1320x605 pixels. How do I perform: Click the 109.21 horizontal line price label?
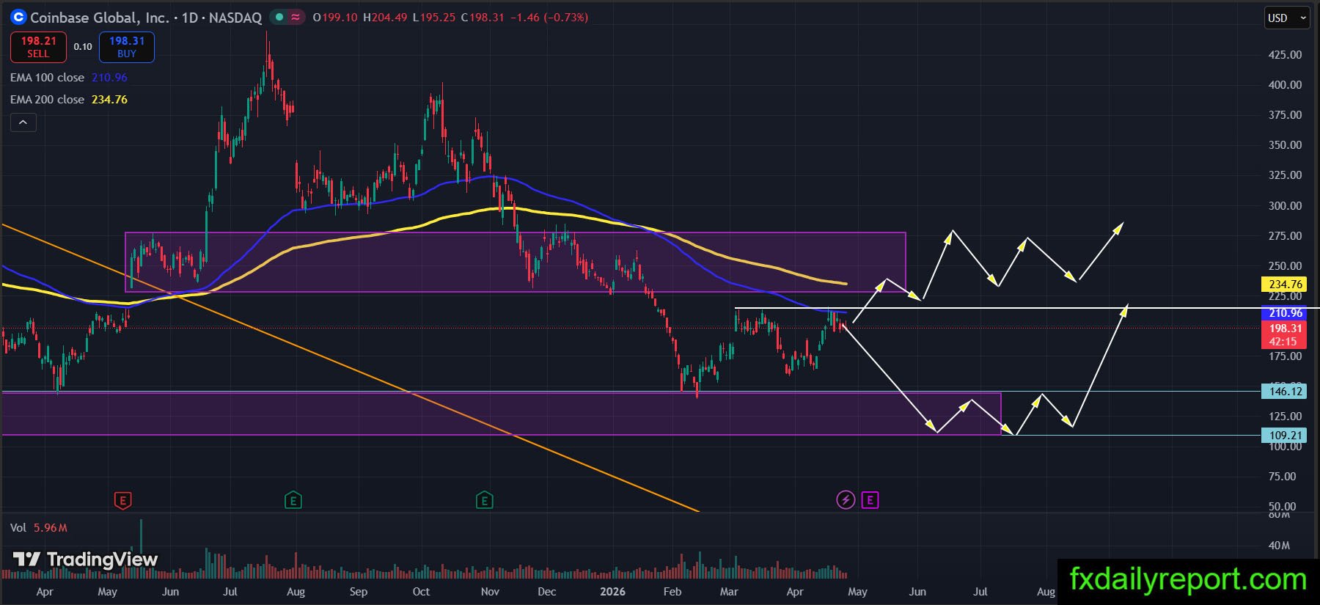[1286, 436]
